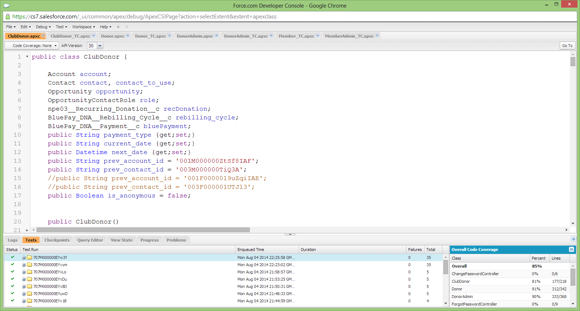Select the ClubDonor row in code coverage
The width and height of the screenshot is (580, 311).
tap(461, 281)
